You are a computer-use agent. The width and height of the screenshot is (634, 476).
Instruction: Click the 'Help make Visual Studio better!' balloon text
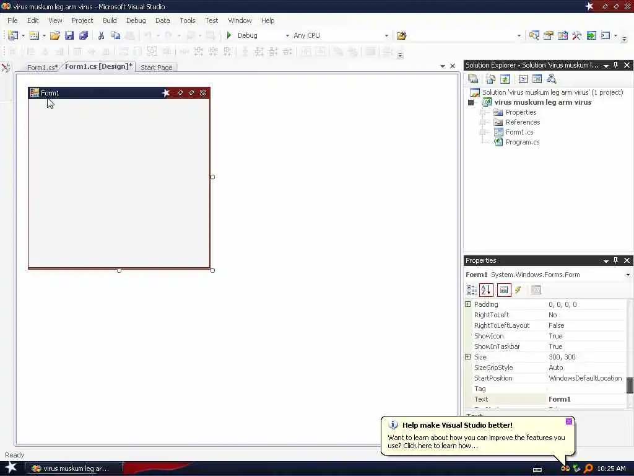pos(458,425)
